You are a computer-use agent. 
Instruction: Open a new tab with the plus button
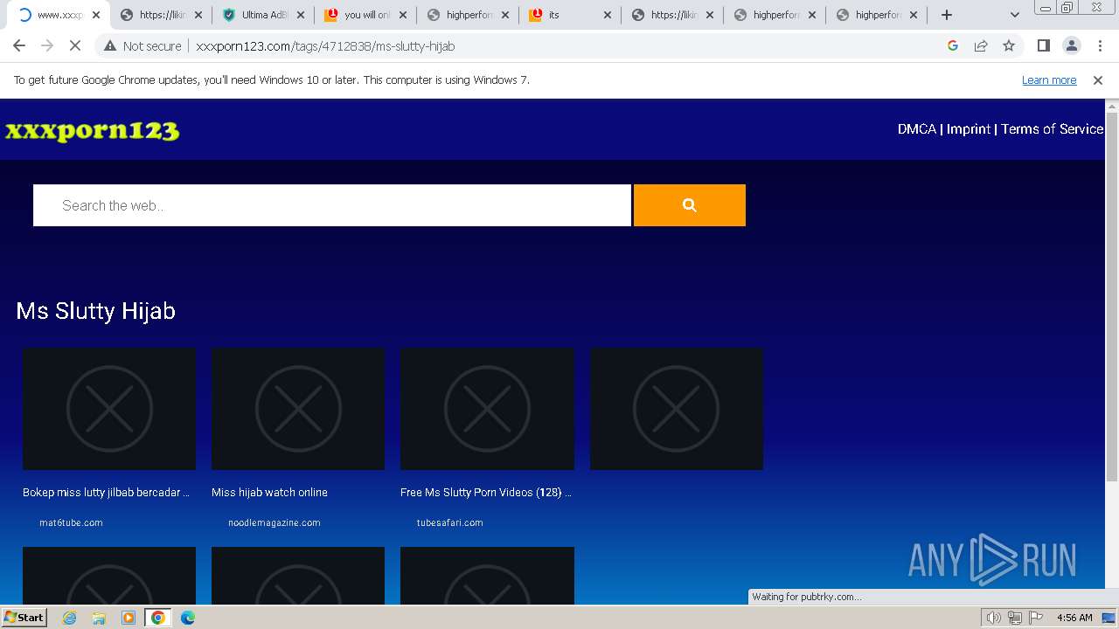click(946, 15)
